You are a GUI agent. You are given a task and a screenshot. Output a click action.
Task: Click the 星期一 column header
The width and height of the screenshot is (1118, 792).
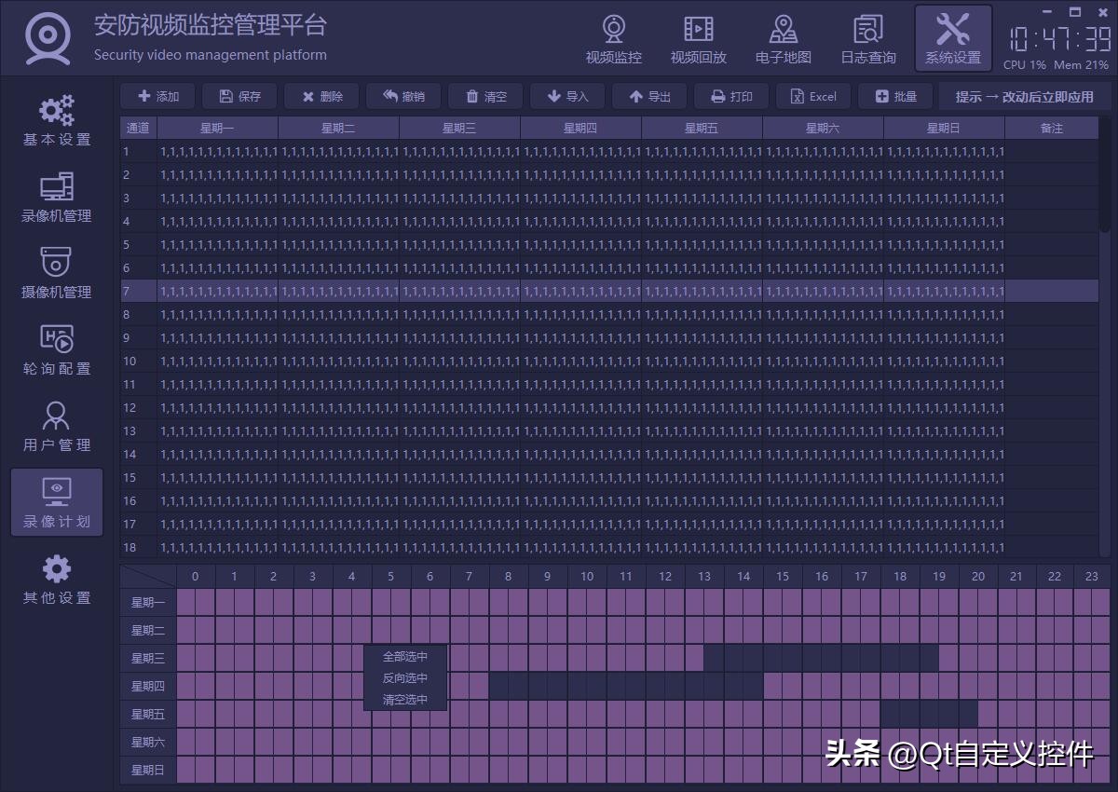click(218, 128)
